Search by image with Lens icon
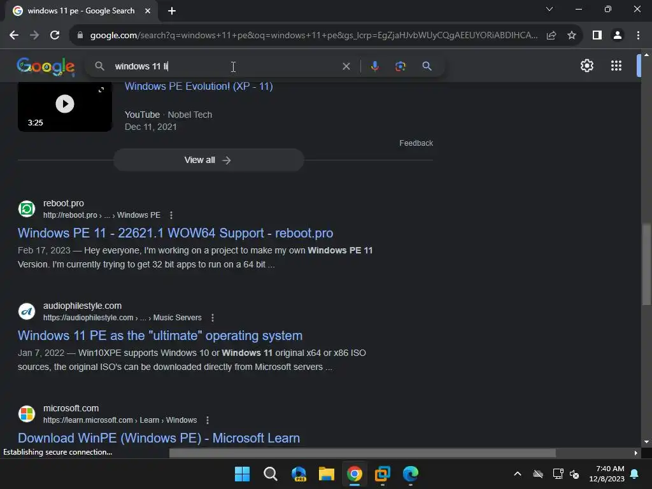 (400, 66)
